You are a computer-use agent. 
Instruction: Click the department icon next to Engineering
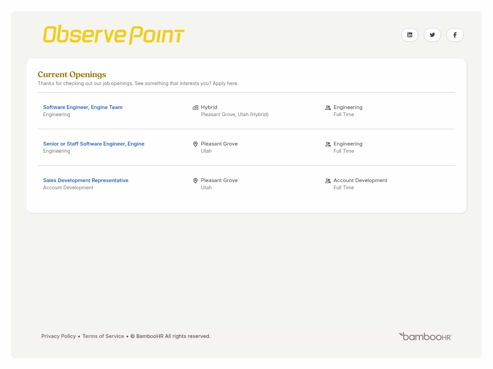(328, 107)
